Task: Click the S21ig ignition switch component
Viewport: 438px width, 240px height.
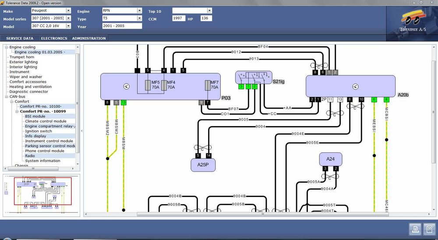Action: click(254, 78)
